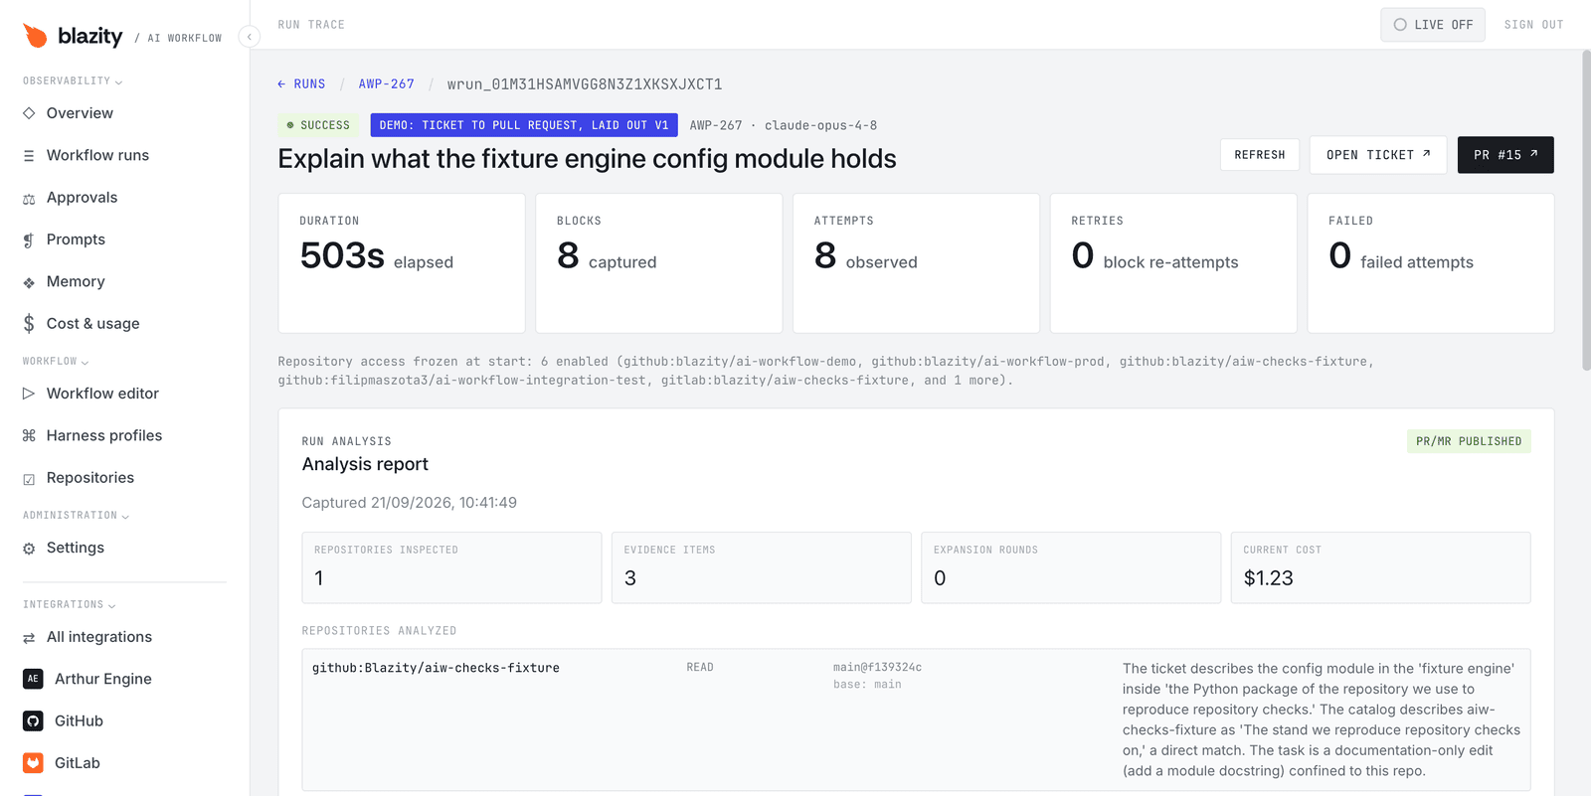Viewport: 1591px width, 796px height.
Task: Click the Repositories checkbox icon
Action: pos(29,479)
